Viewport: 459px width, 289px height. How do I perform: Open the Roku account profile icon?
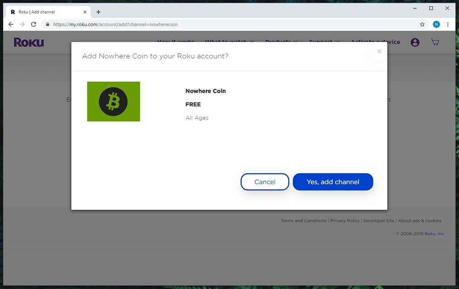tap(415, 43)
